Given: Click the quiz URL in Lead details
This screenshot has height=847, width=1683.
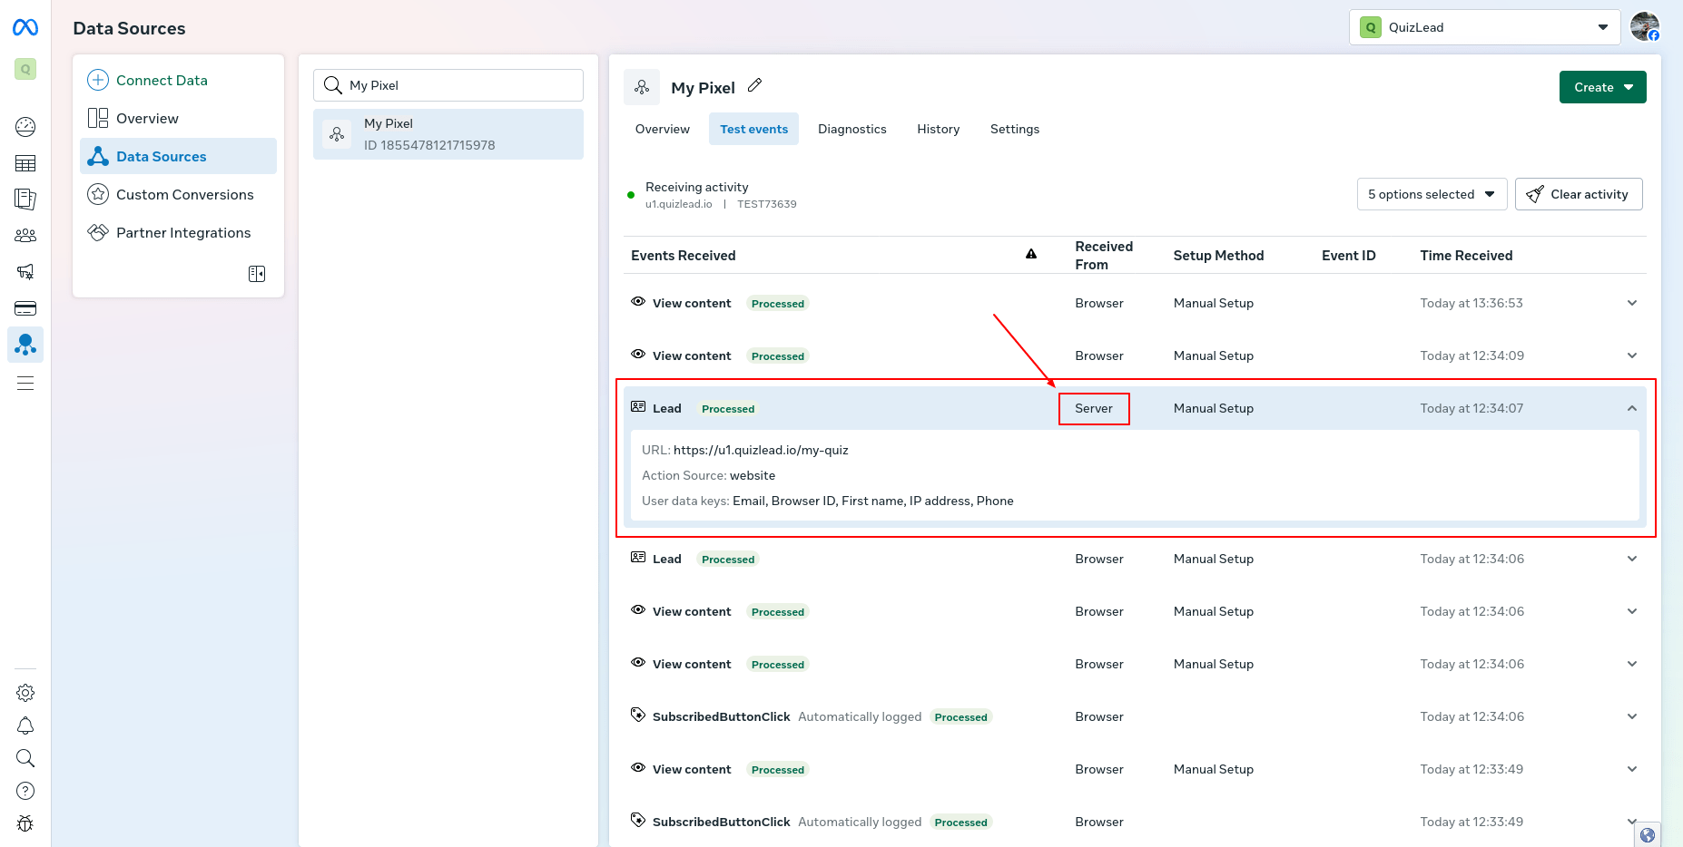Looking at the screenshot, I should click(761, 450).
